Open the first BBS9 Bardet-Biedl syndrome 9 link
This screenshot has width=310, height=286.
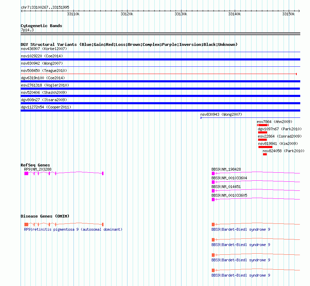click(x=241, y=229)
